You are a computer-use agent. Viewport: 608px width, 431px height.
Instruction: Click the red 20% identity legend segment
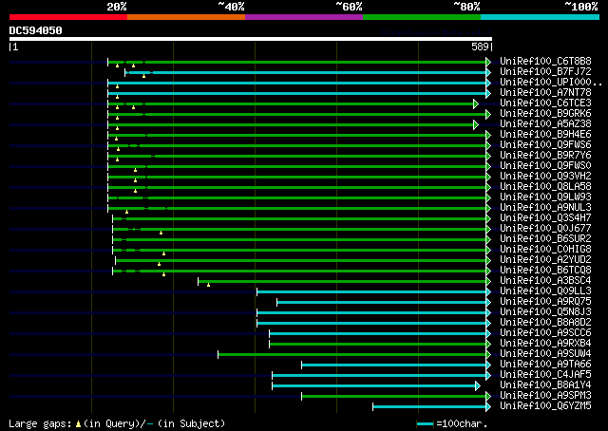(x=68, y=17)
